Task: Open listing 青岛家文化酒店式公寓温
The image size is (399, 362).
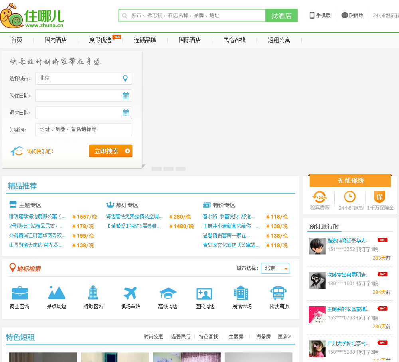Action: pos(231,245)
